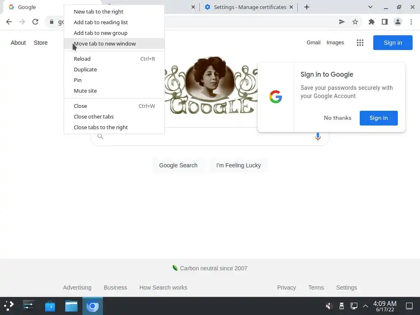Open the file manager in the taskbar
The width and height of the screenshot is (420, 315).
tap(71, 306)
